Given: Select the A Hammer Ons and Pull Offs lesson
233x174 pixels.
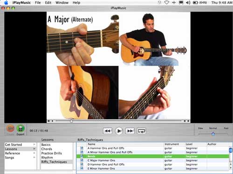Looking at the screenshot, I should point(153,148).
